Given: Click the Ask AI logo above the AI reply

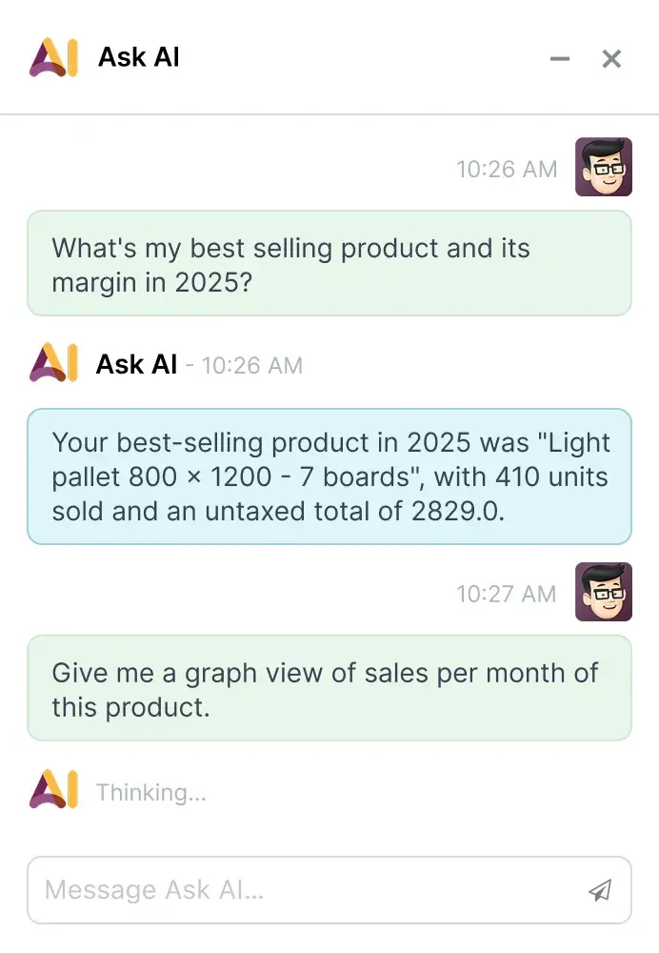Looking at the screenshot, I should pyautogui.click(x=55, y=364).
